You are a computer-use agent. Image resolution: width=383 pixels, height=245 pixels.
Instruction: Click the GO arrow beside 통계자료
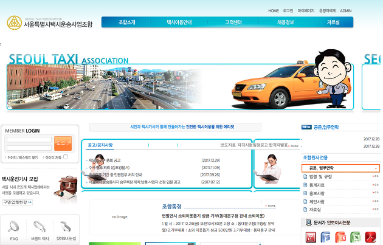(376, 185)
